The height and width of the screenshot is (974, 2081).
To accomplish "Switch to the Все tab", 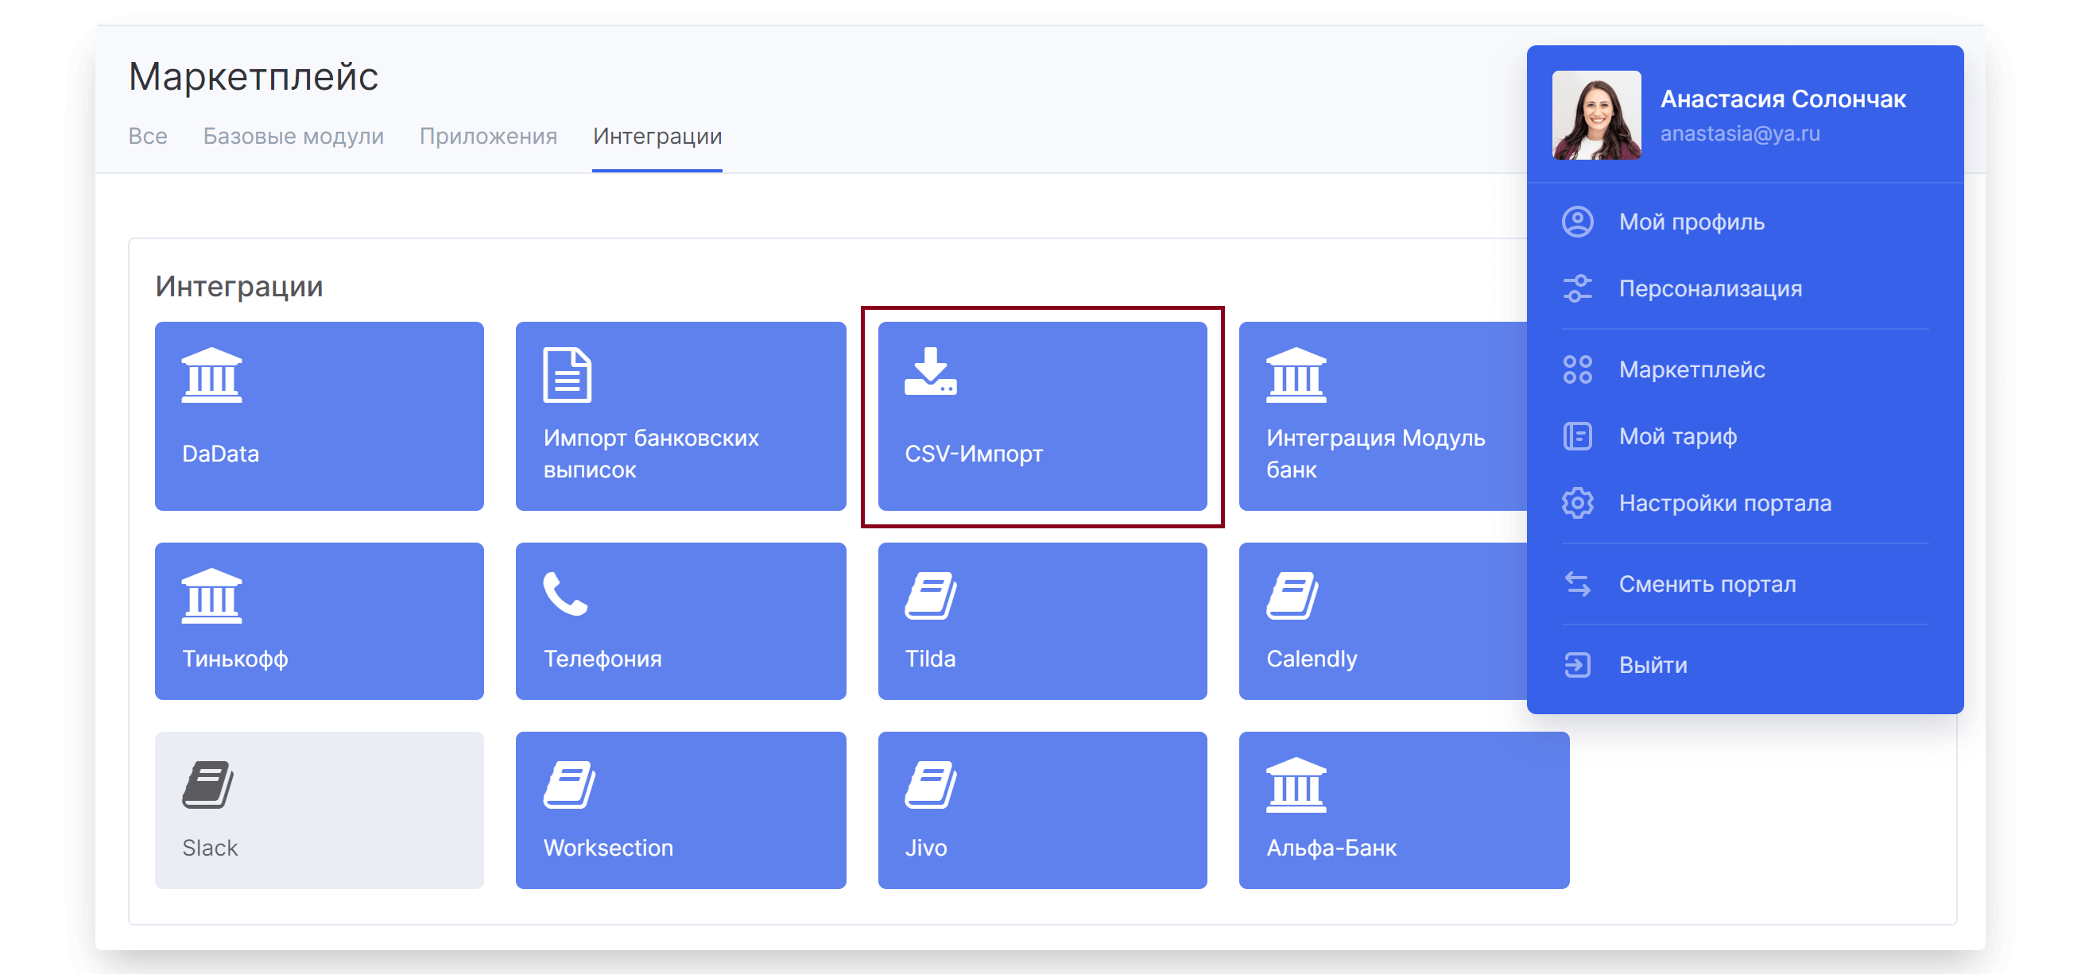I will pos(148,137).
